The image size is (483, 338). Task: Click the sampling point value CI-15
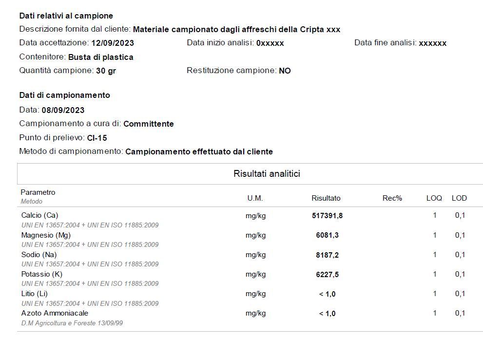click(97, 138)
